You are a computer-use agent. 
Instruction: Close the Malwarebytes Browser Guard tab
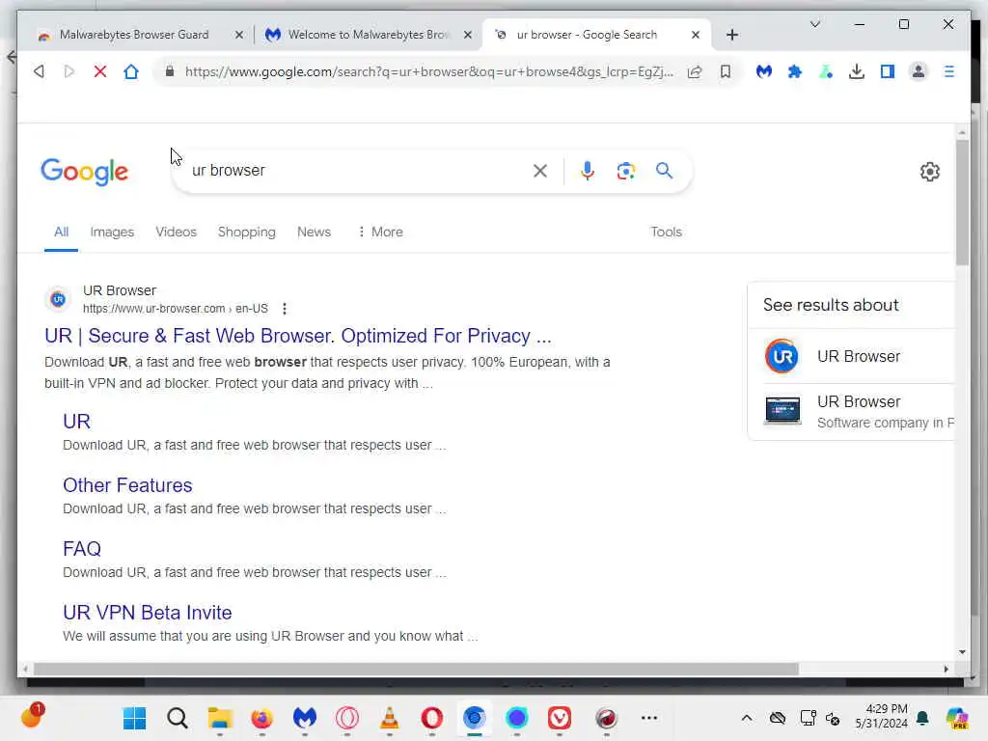tap(239, 35)
